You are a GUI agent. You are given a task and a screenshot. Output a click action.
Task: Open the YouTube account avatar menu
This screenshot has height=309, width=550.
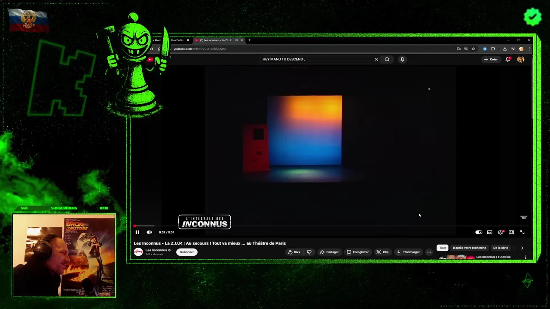tap(521, 59)
